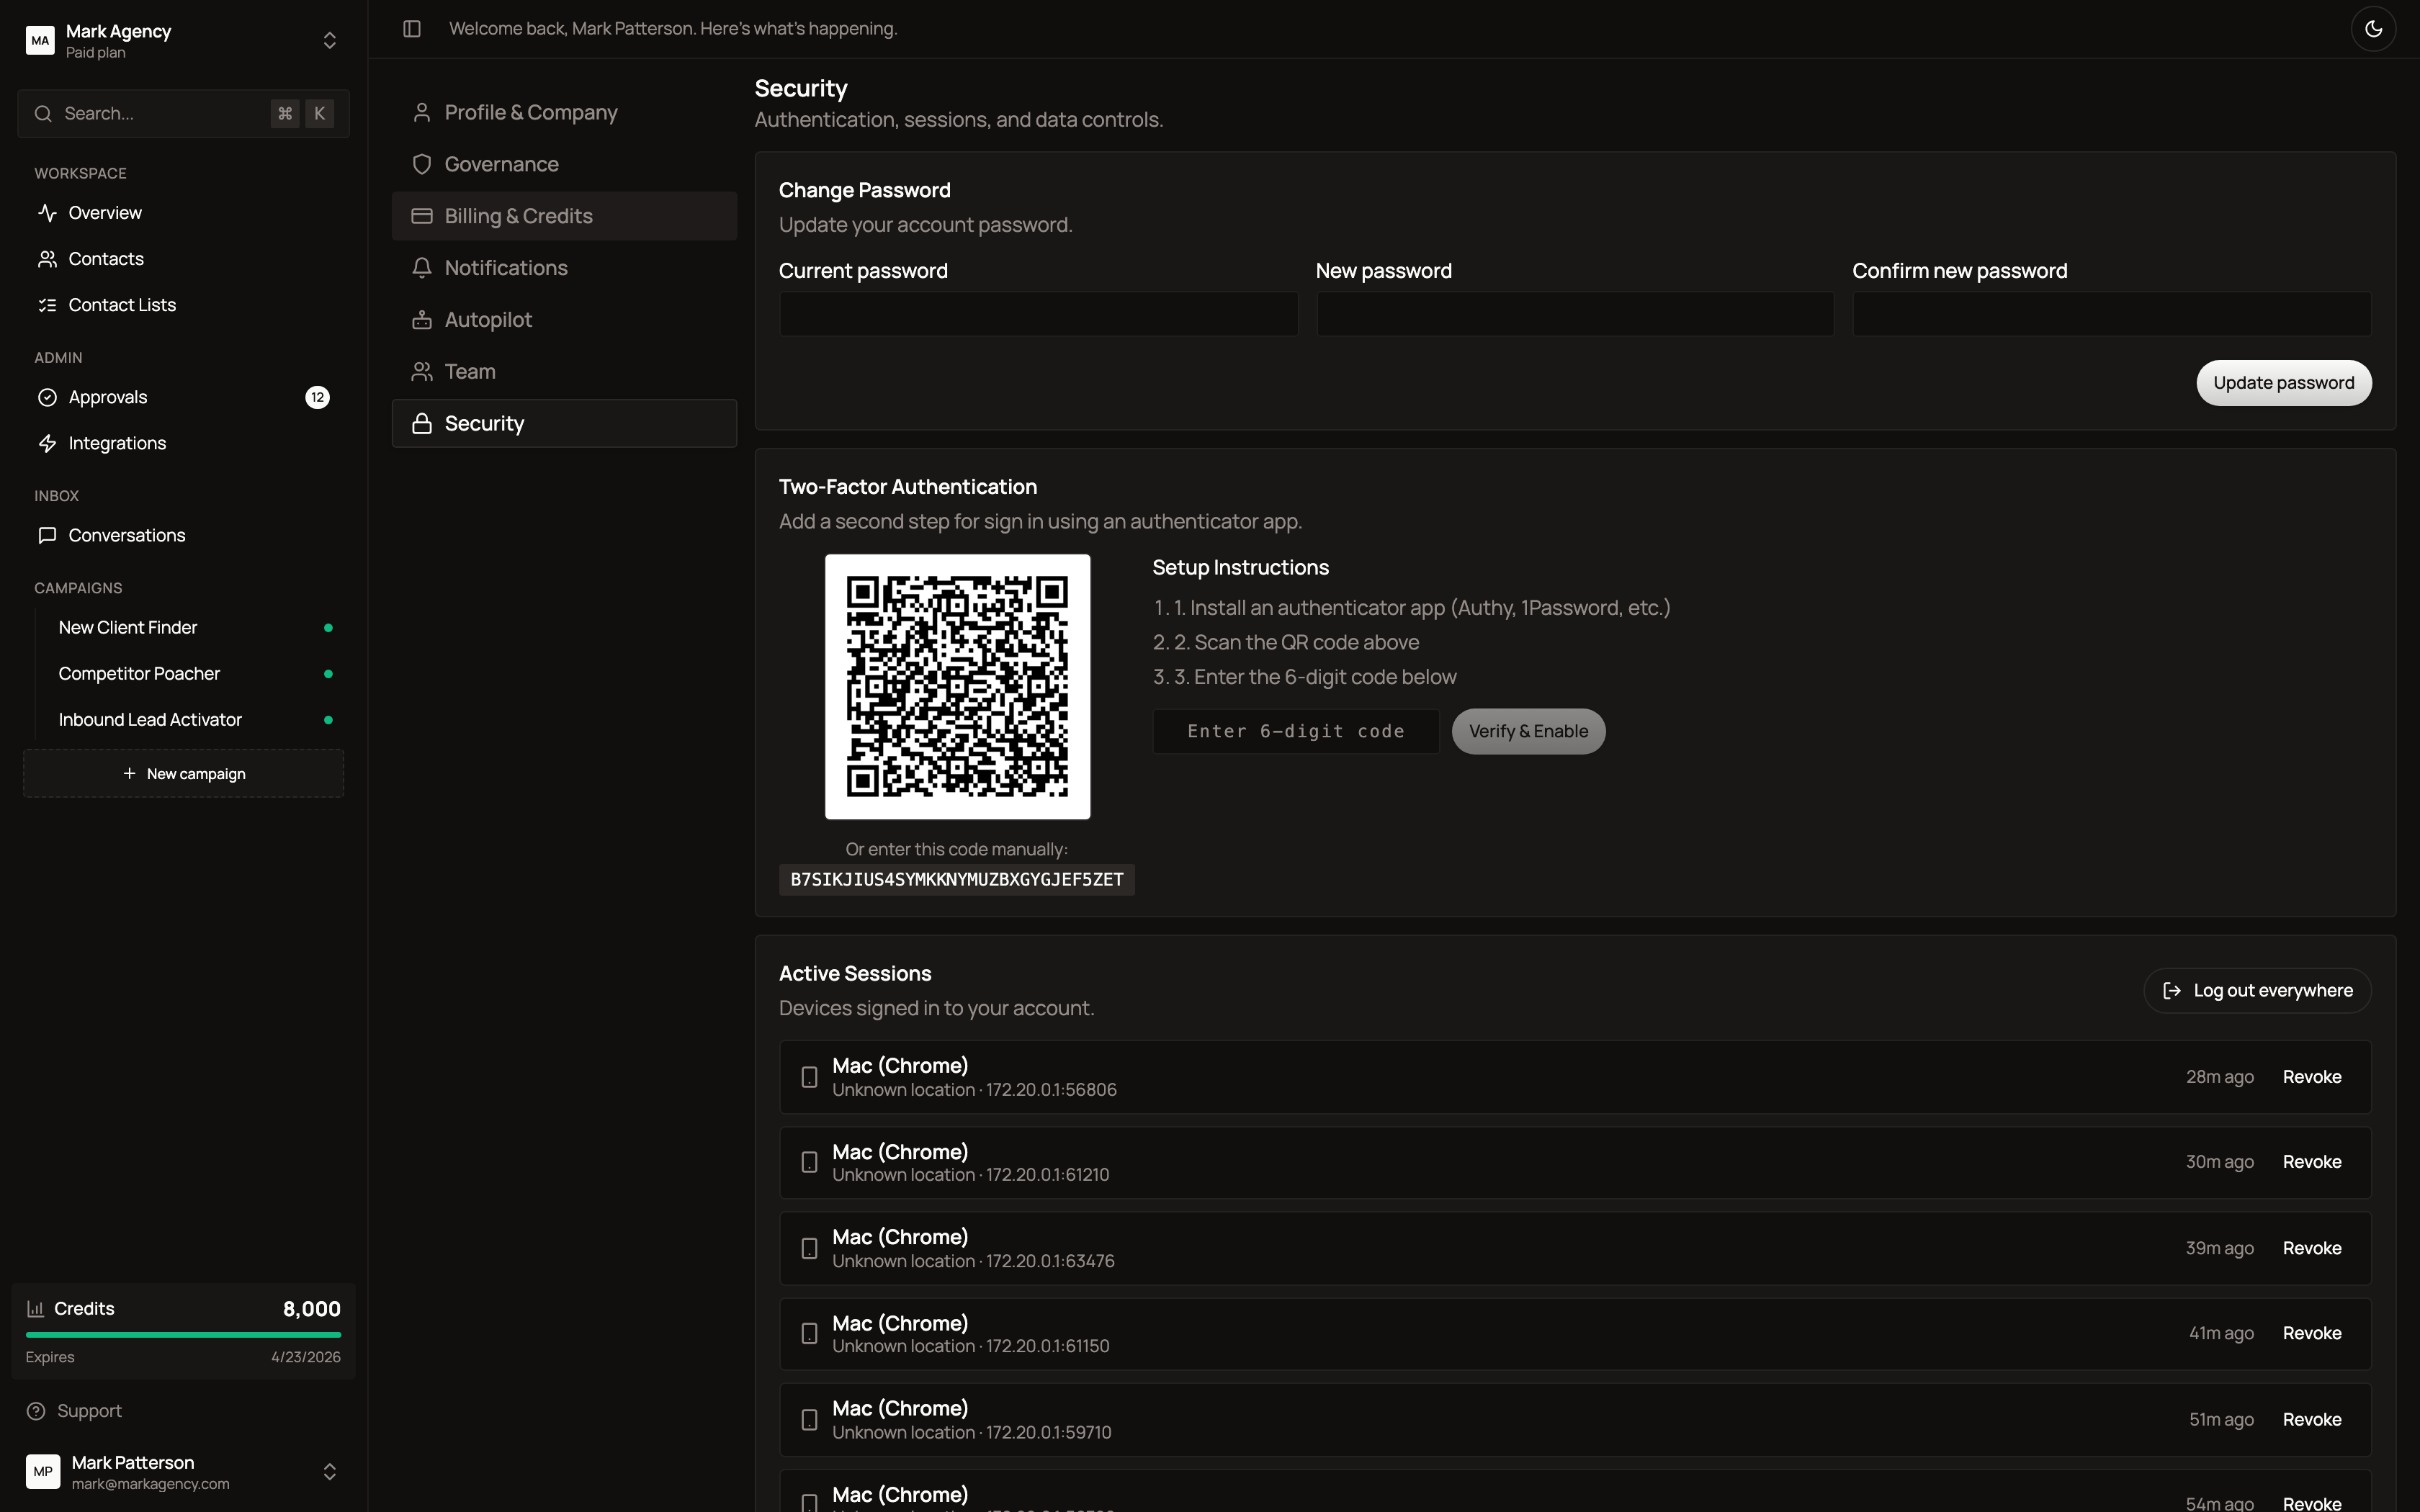Expand the Mark Agency workspace switcher
The height and width of the screenshot is (1512, 2420).
tap(329, 40)
